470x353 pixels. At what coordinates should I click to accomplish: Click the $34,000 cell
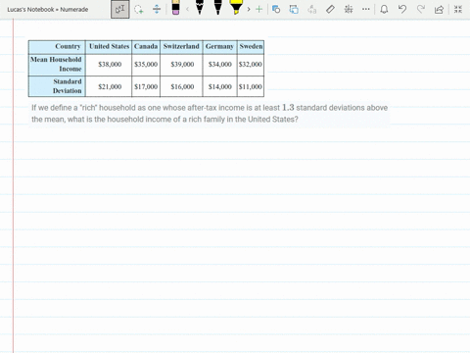pos(219,65)
